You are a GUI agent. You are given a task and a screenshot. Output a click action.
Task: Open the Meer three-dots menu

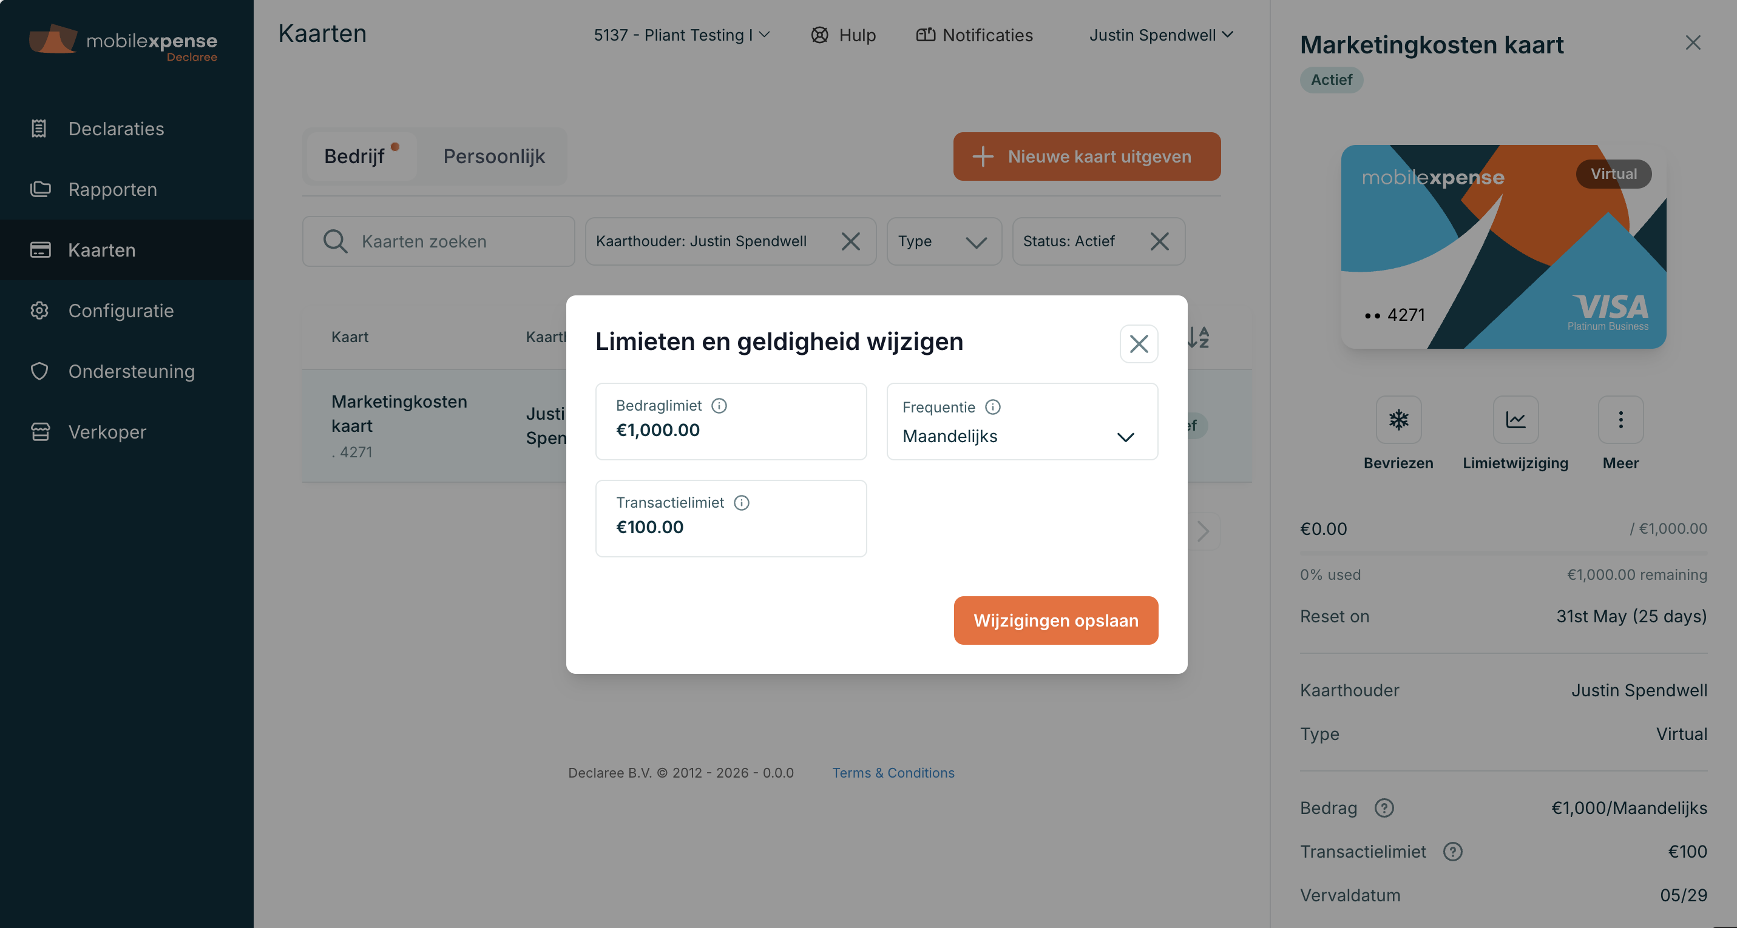point(1621,420)
